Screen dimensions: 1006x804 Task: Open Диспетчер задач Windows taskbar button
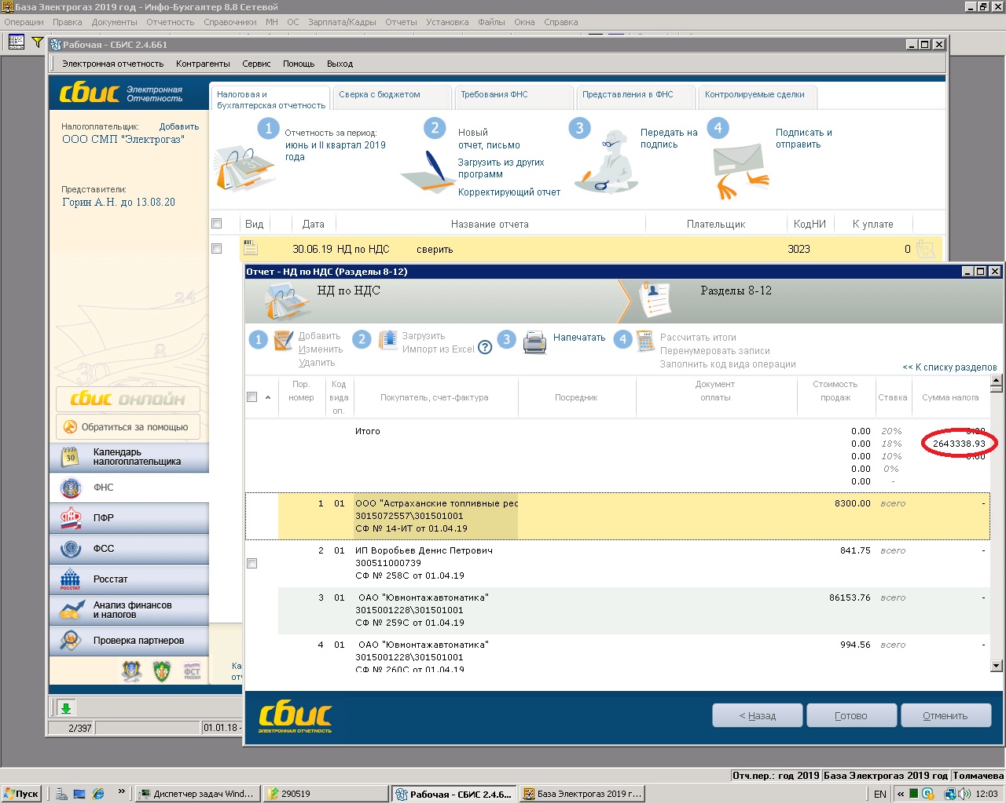coord(198,794)
